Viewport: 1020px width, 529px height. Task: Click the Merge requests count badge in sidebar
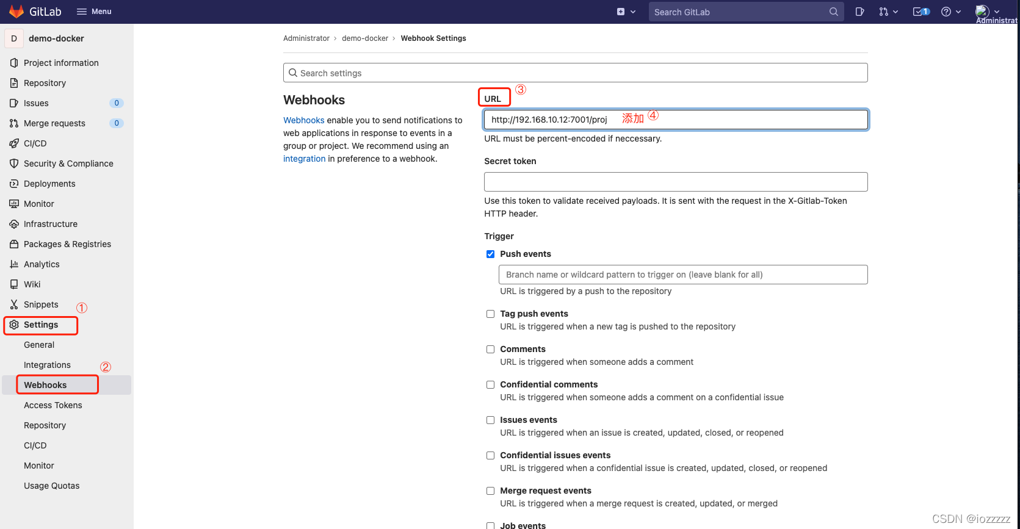[x=117, y=123]
